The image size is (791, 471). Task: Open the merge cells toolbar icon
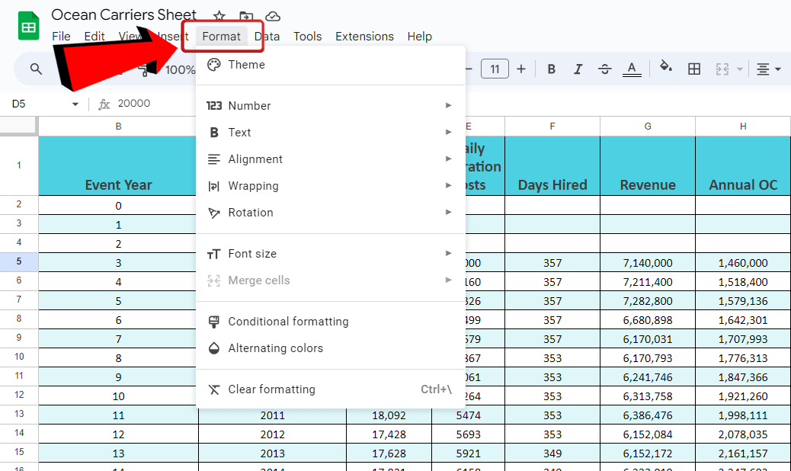724,69
